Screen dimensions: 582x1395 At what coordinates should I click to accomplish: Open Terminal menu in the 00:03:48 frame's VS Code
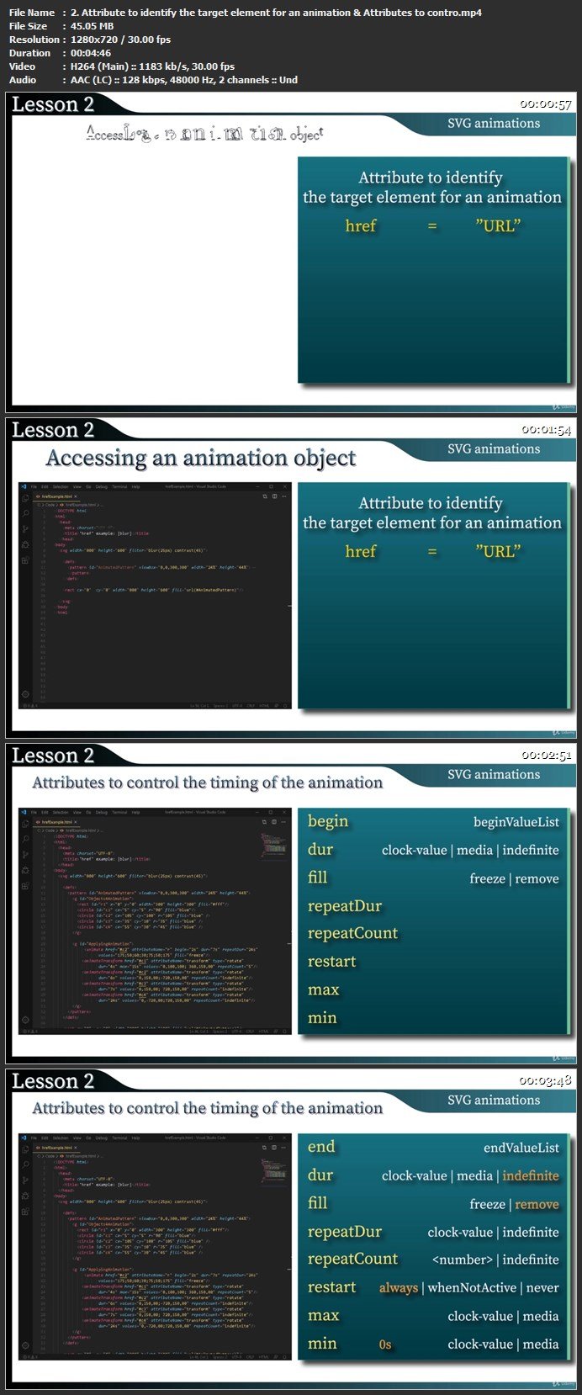point(119,1138)
